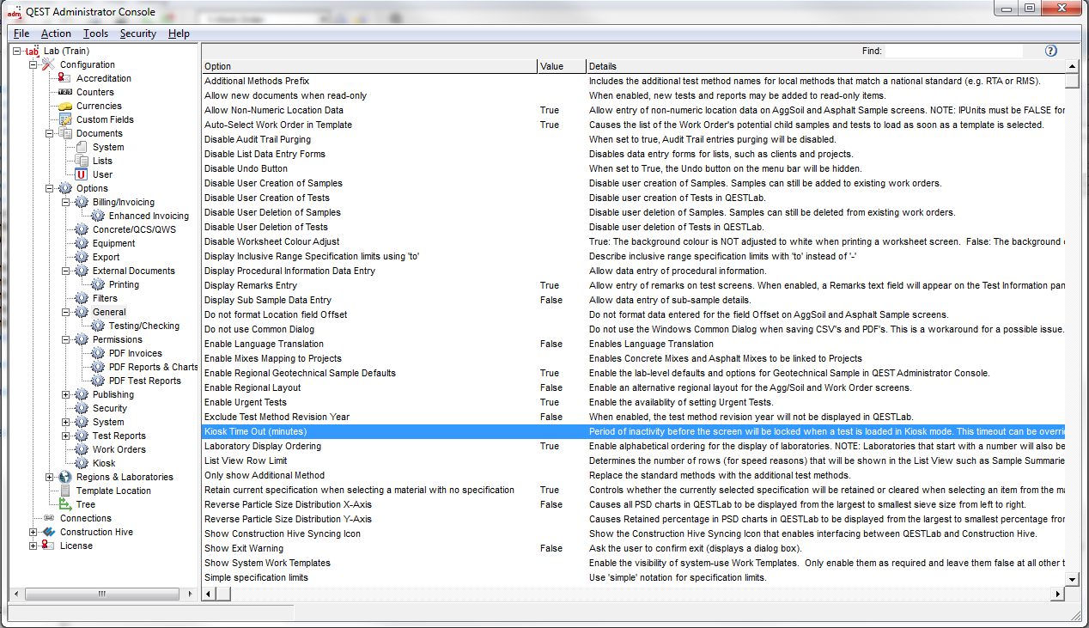Collapse the Permissions tree node
1089x628 pixels.
click(x=66, y=339)
